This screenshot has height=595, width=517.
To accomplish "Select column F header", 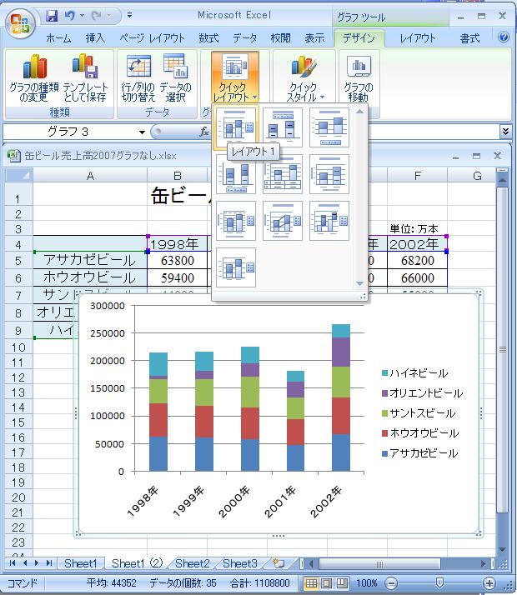I will click(417, 176).
